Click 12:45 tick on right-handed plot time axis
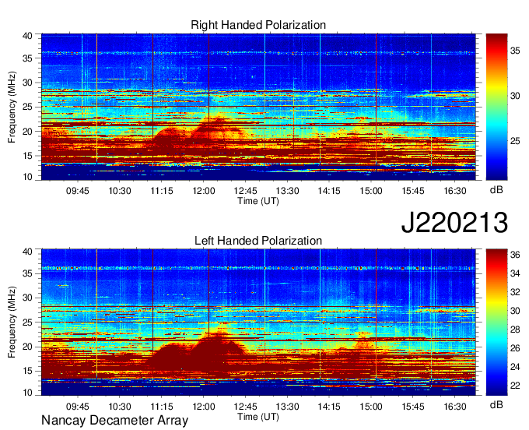 245,191
